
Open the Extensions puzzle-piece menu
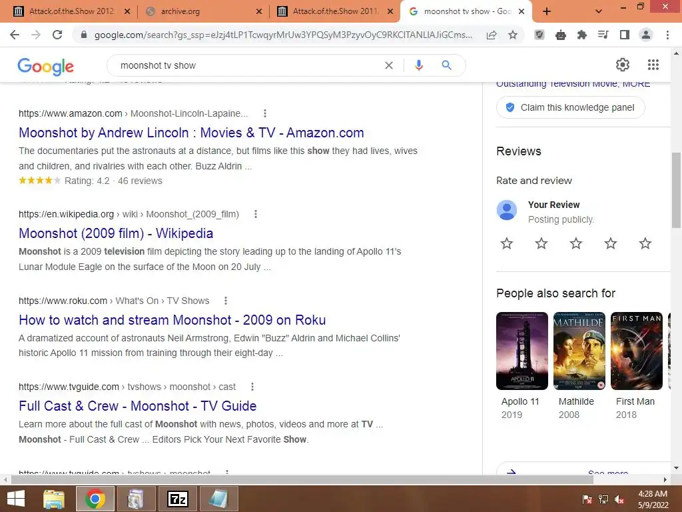pyautogui.click(x=582, y=35)
